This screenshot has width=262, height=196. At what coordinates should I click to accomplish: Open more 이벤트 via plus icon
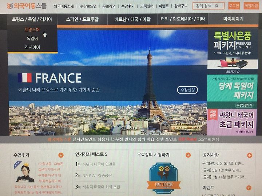coord(249,188)
